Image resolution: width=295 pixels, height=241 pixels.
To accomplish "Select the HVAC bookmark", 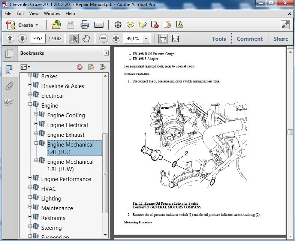I will coord(48,189).
